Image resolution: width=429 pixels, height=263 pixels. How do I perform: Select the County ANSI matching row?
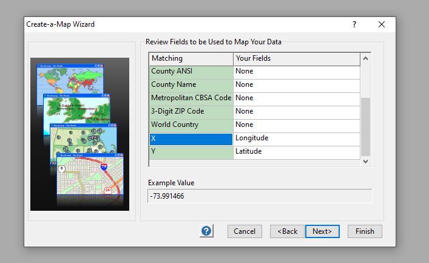[191, 72]
